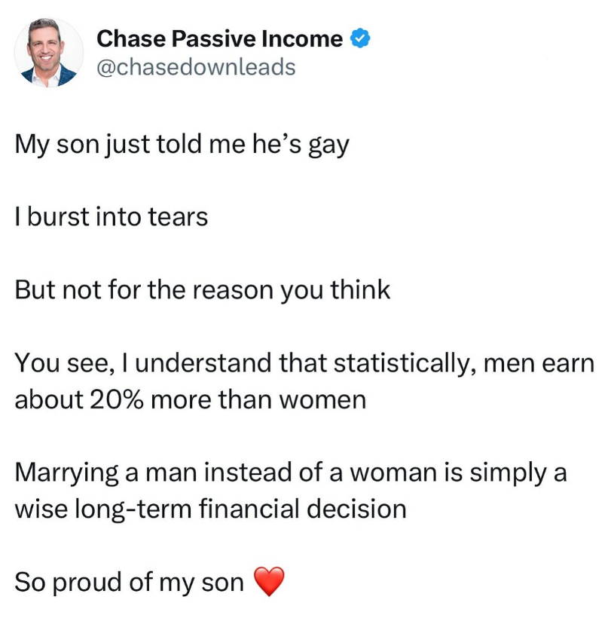Screen dimensions: 614x621
Task: Open the Chase Passive Income profile name
Action: (220, 39)
